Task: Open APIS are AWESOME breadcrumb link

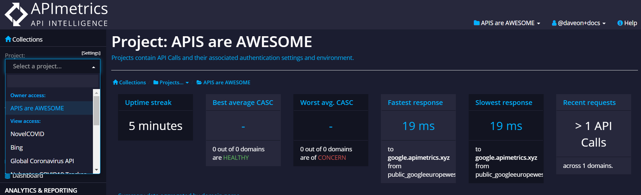Action: [224, 82]
